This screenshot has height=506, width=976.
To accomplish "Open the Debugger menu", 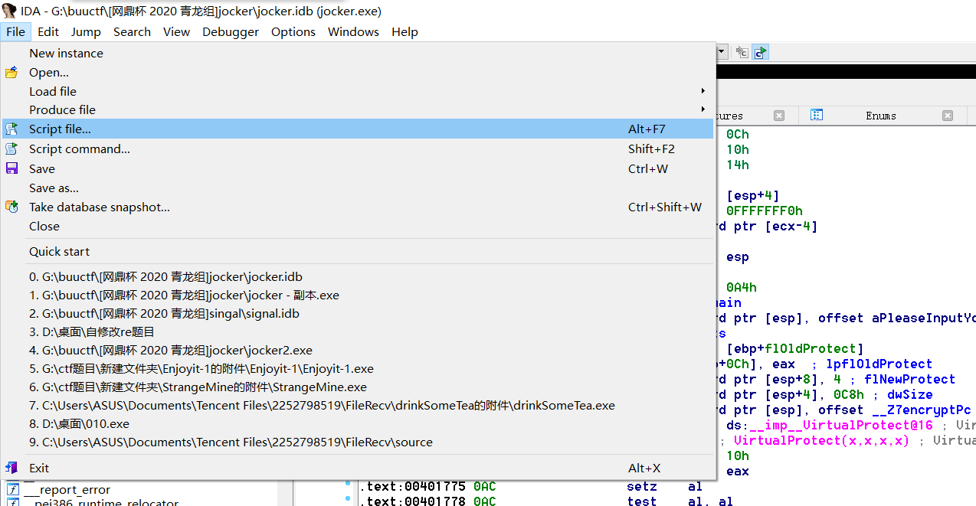I will coord(231,31).
